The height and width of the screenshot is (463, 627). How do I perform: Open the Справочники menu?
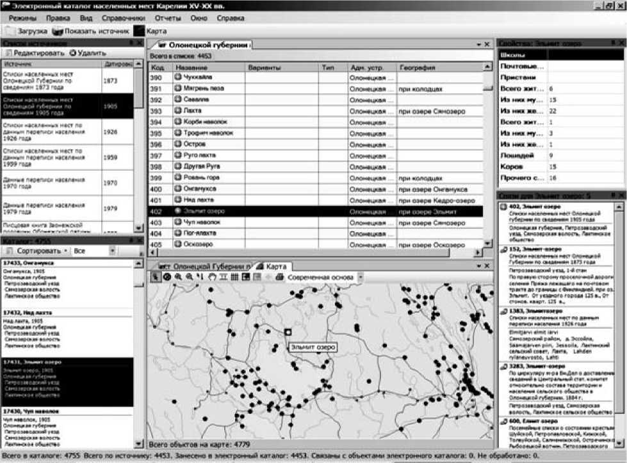click(123, 18)
